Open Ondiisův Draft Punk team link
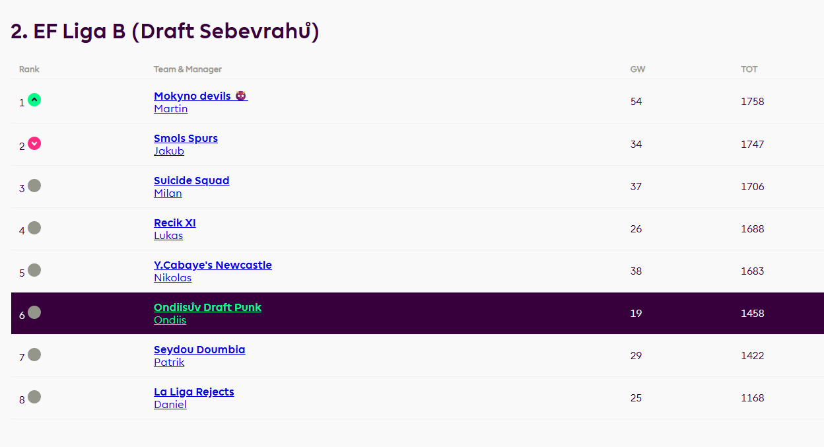Image resolution: width=824 pixels, height=447 pixels. pyautogui.click(x=207, y=307)
